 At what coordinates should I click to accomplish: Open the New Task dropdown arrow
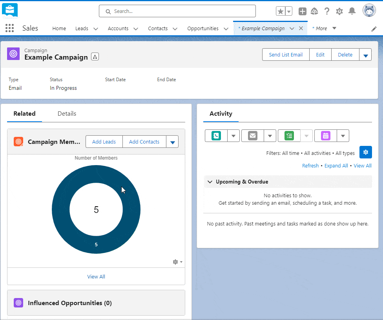coord(306,136)
